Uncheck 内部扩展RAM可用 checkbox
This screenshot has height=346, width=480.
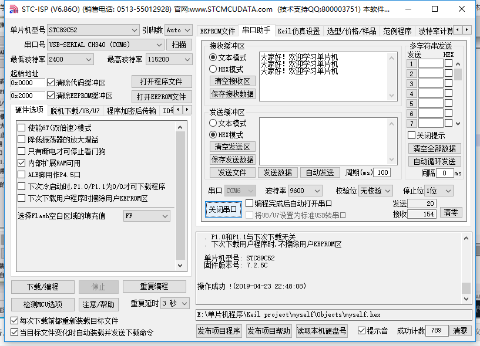[x=21, y=163]
